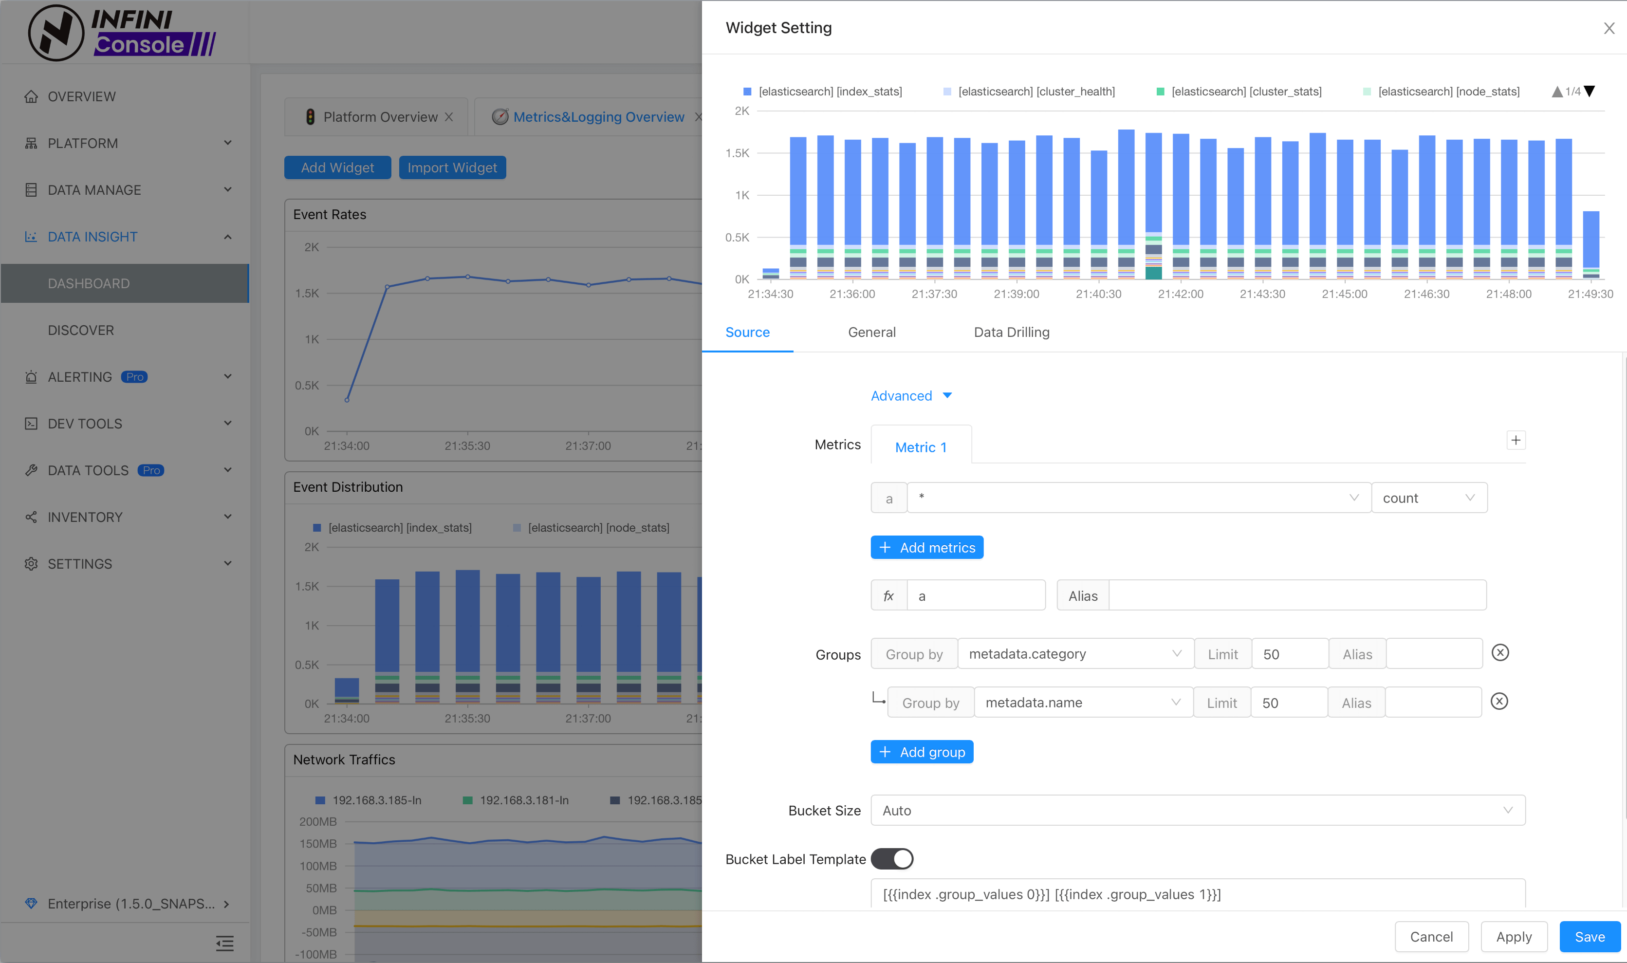The image size is (1627, 963).
Task: Click the Platform sidebar icon
Action: [31, 144]
